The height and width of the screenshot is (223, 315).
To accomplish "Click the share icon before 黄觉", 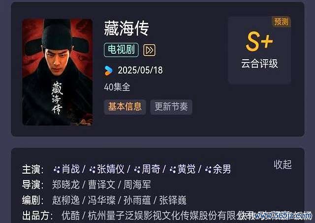I will point(173,170).
